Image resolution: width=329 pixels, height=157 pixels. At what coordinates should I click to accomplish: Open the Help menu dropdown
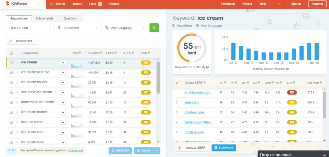point(265,4)
